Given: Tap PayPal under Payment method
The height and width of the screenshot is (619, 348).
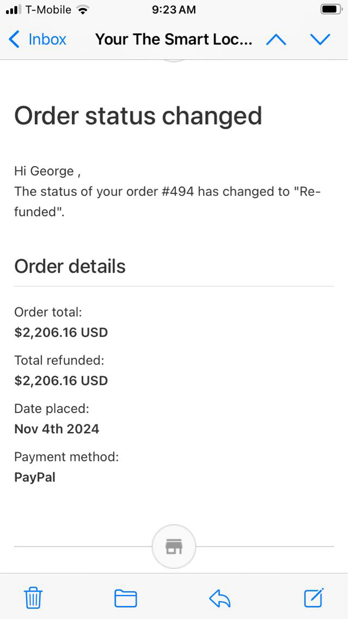Looking at the screenshot, I should [x=35, y=477].
